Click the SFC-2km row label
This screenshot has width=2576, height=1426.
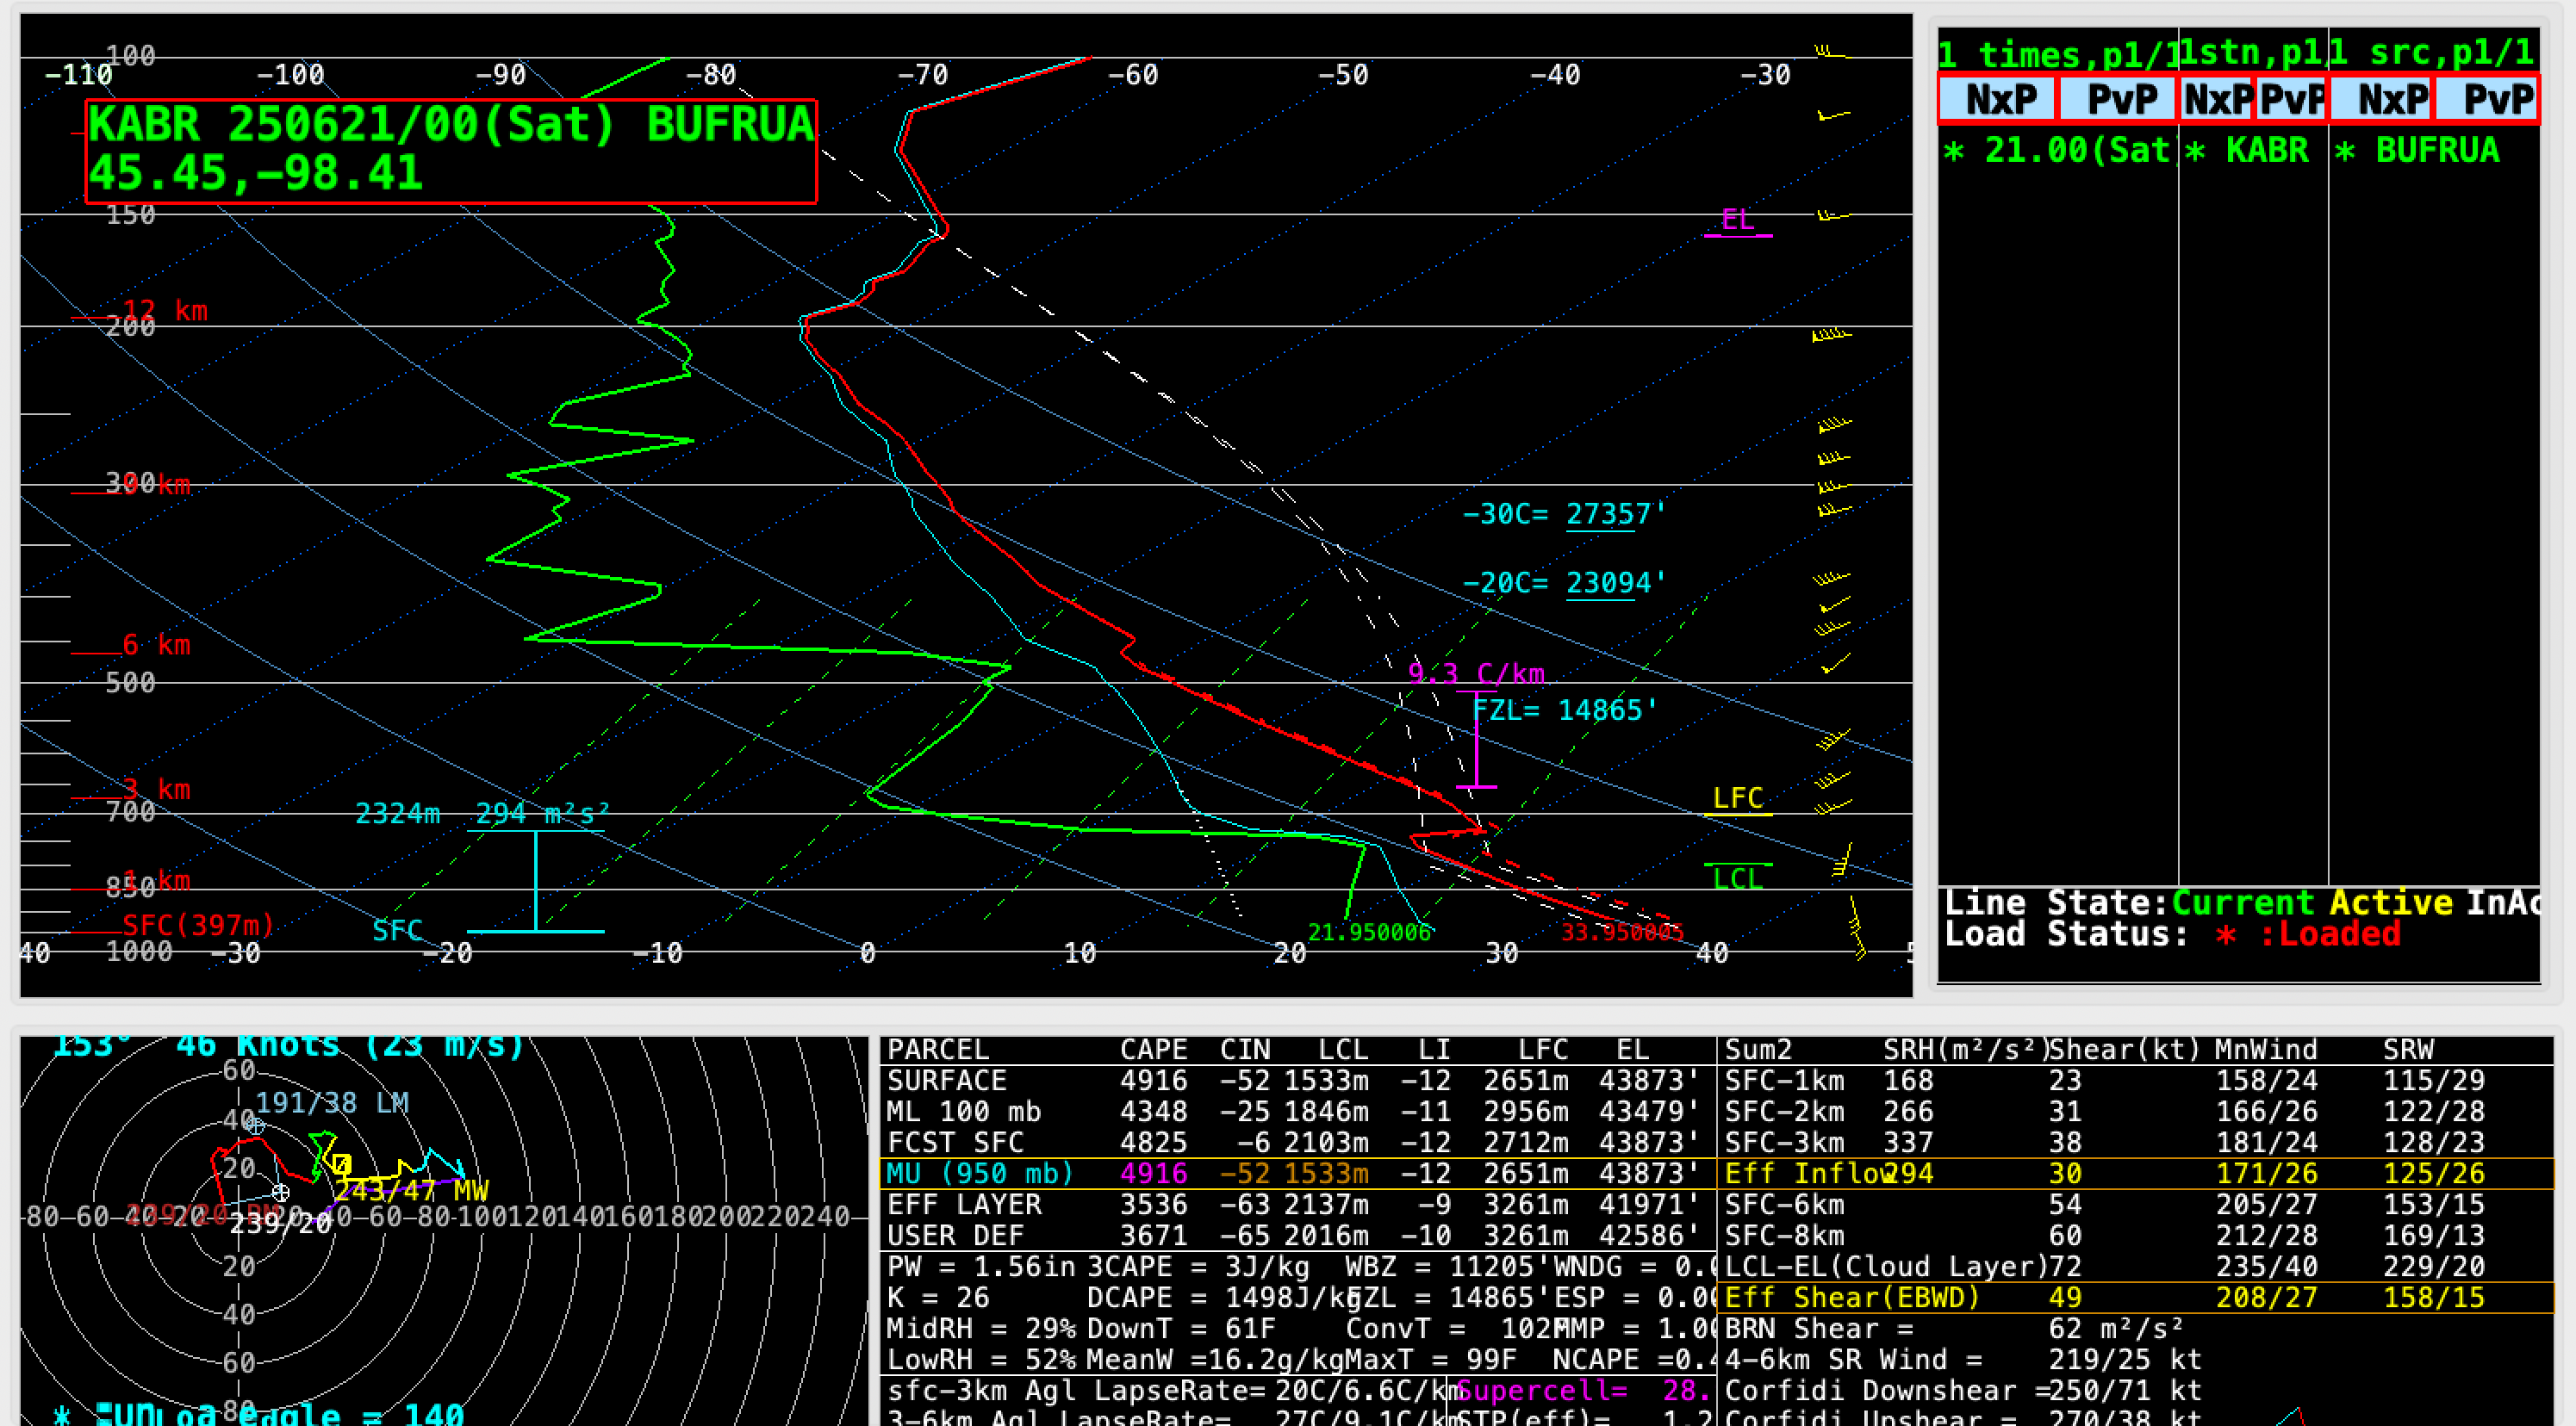(1784, 1111)
